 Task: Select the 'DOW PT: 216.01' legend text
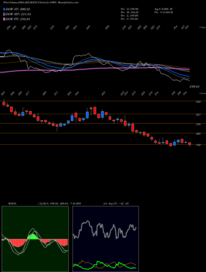point(18,19)
